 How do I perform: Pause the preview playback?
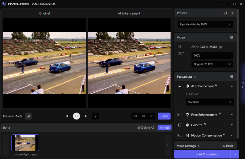coord(76,116)
